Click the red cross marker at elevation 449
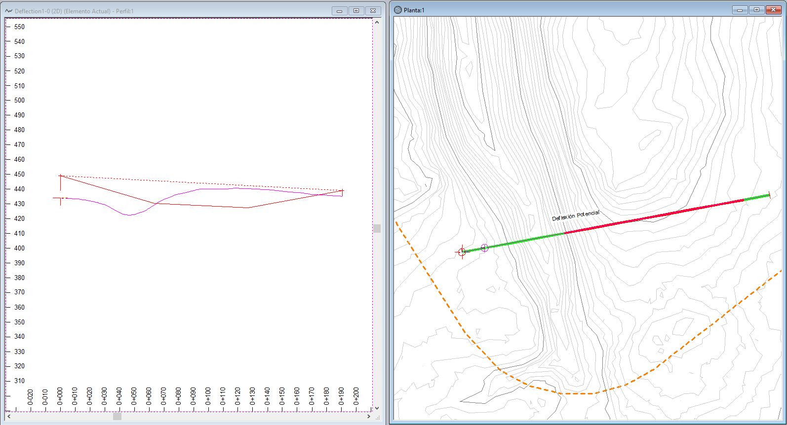 [60, 176]
